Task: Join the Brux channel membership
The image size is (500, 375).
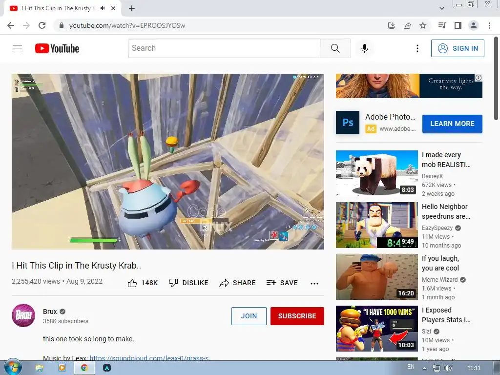Action: (x=249, y=316)
